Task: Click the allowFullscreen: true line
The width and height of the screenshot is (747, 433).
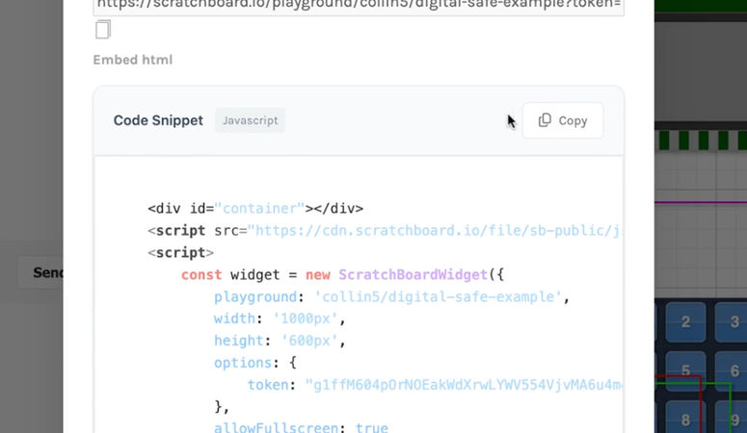Action: 301,427
